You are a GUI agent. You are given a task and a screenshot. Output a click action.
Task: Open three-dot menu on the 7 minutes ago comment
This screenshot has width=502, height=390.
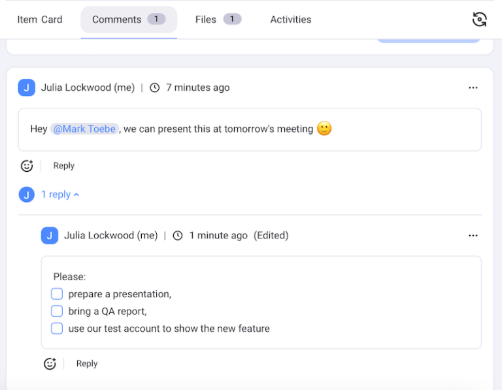tap(473, 88)
